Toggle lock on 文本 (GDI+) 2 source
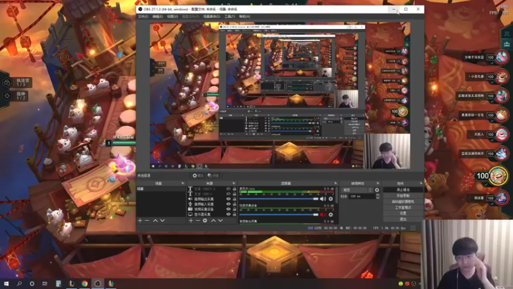Image resolution: width=513 pixels, height=289 pixels. click(234, 189)
